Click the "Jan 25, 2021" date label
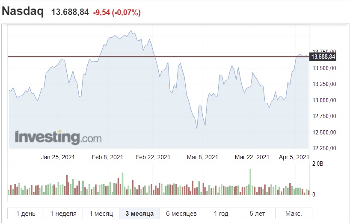The height and width of the screenshot is (223, 350). tap(58, 157)
